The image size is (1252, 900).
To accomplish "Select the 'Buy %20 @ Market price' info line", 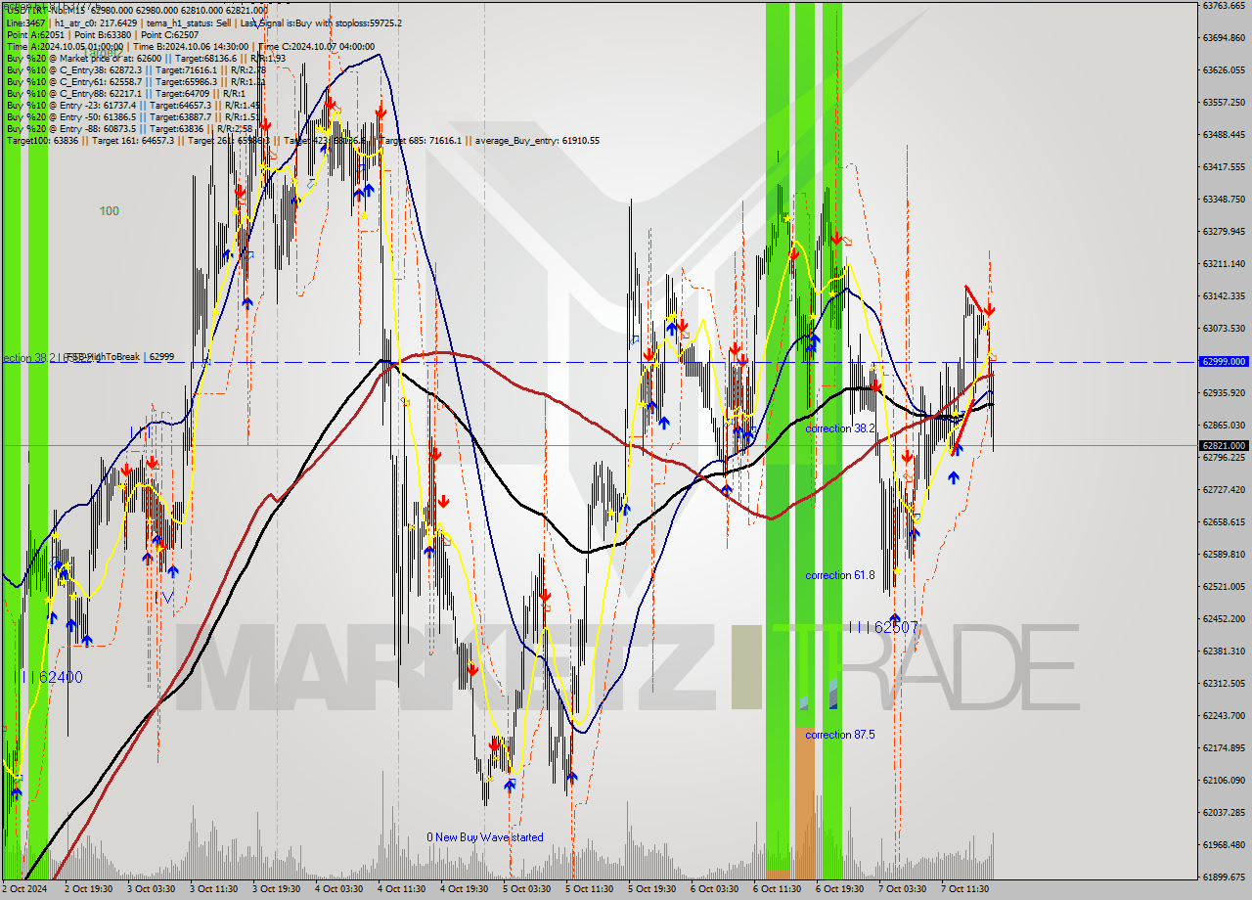I will click(x=146, y=58).
